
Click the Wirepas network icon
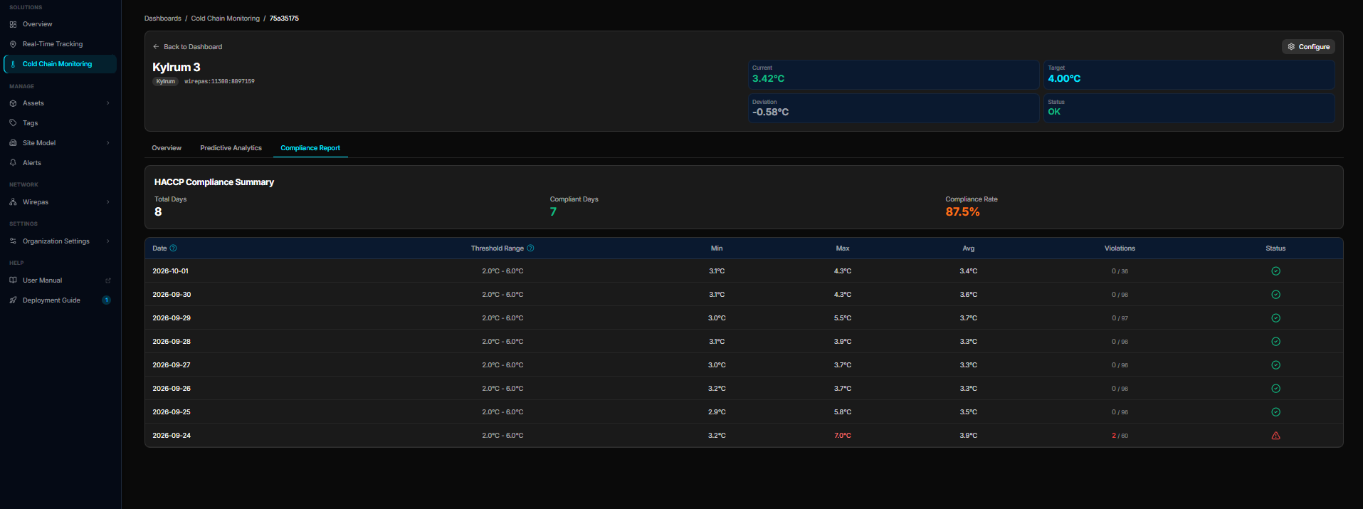13,202
